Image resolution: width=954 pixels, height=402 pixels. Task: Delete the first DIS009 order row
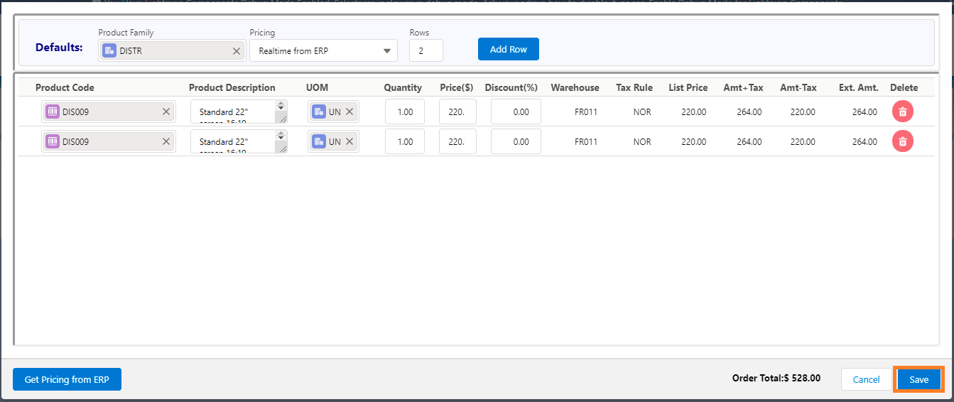pos(902,112)
